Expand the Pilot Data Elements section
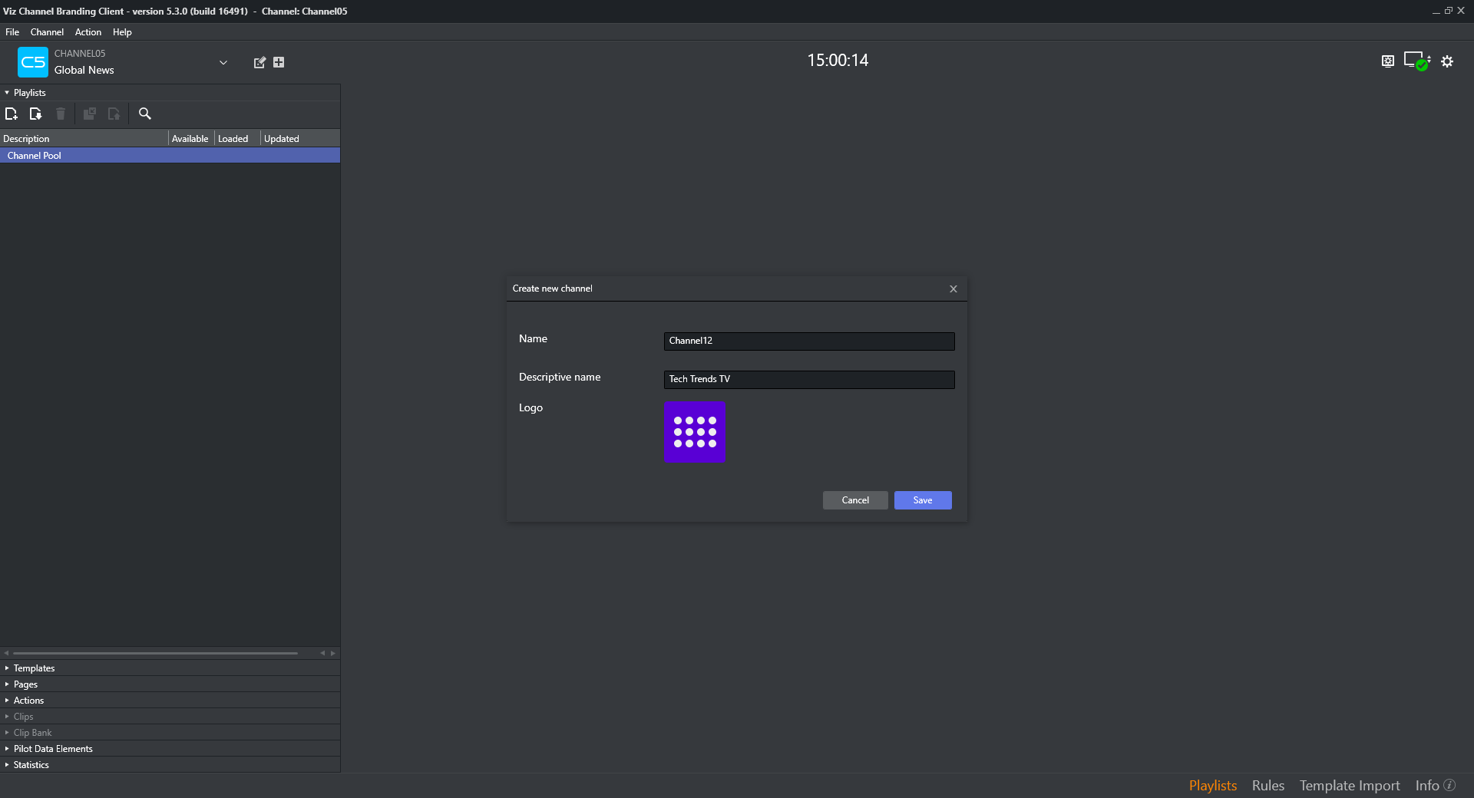 (52, 749)
